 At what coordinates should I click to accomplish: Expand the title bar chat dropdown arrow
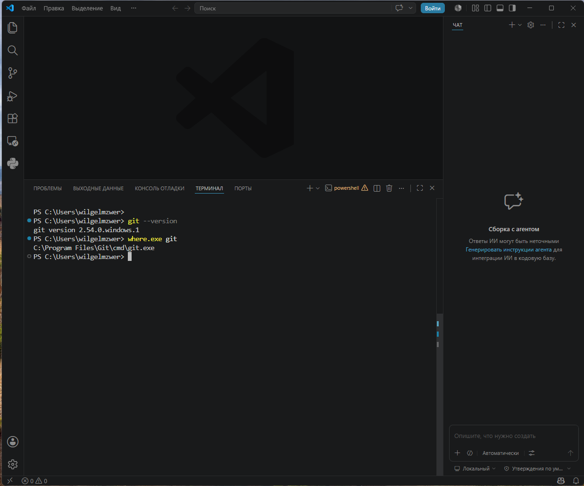[x=410, y=8]
